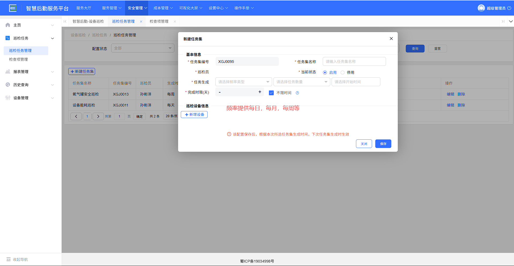The image size is (514, 266).
Task: Click the super admin avatar icon
Action: coord(481,8)
